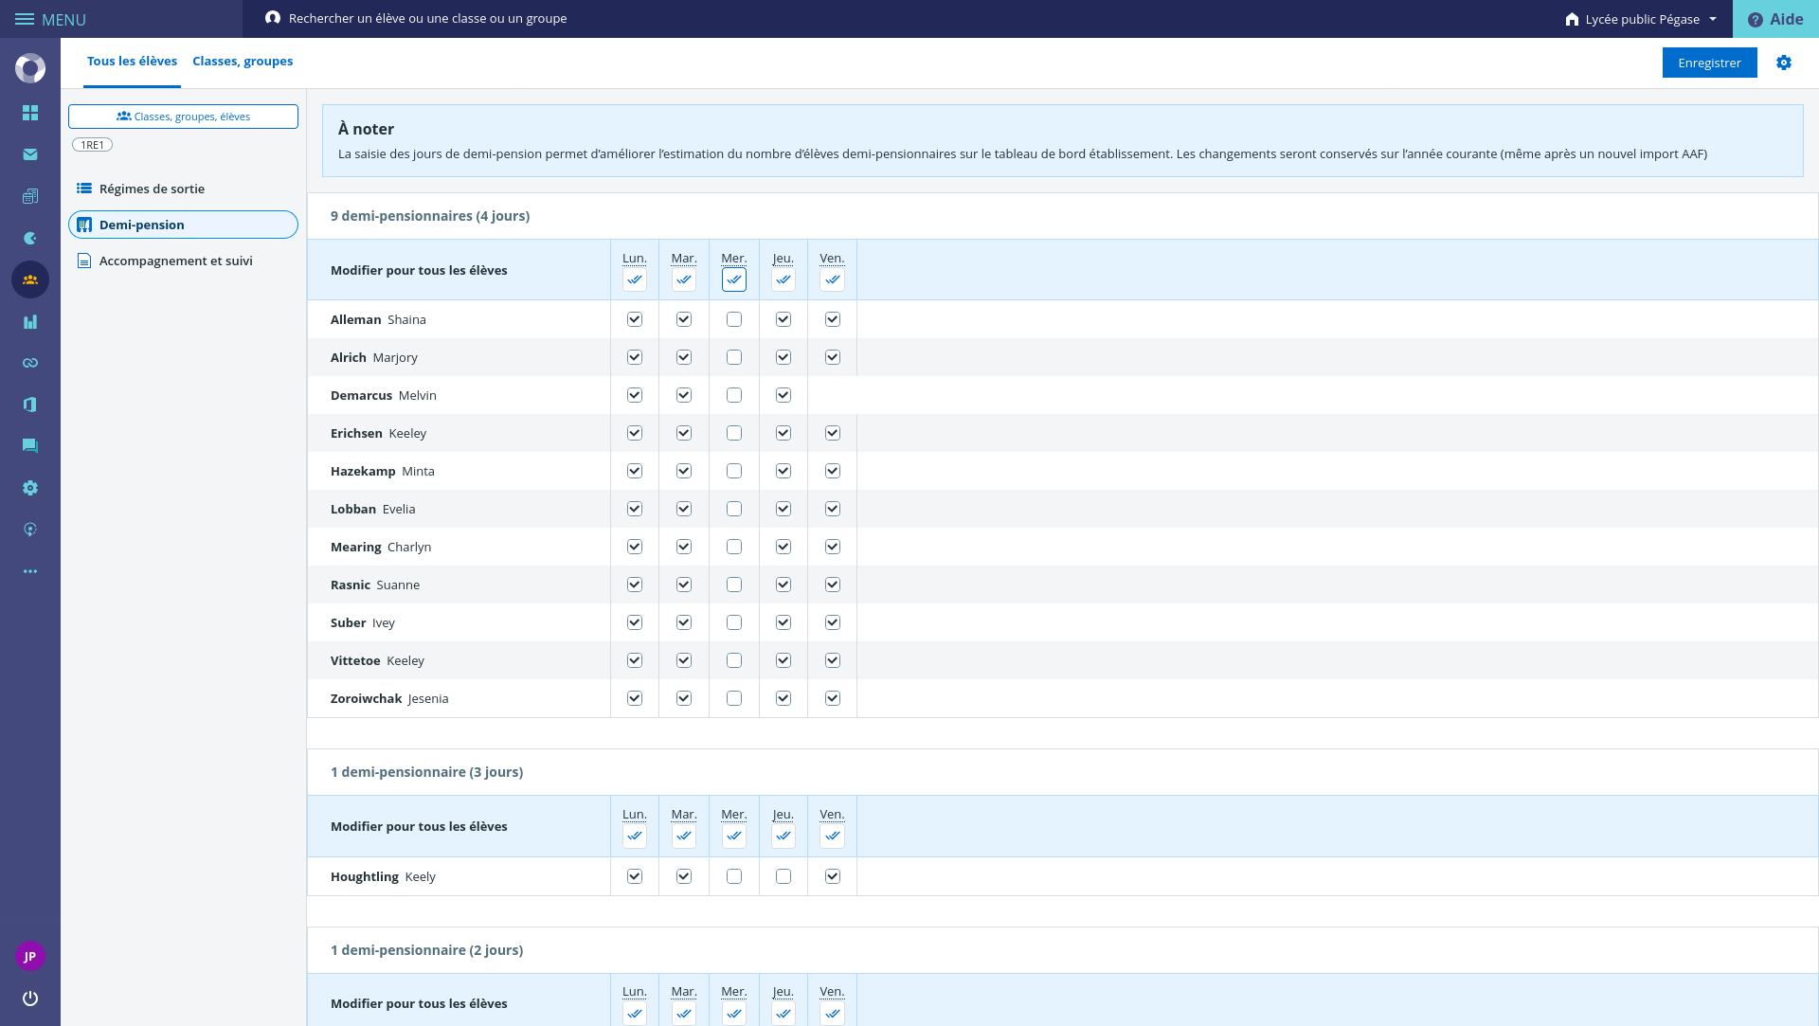Image resolution: width=1819 pixels, height=1026 pixels.
Task: Open the JP user avatar
Action: (30, 956)
